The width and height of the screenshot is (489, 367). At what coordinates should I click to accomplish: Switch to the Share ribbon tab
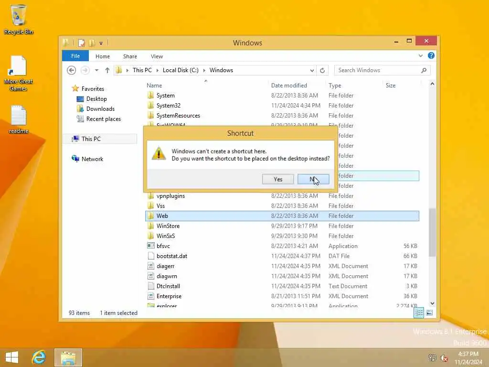(x=130, y=56)
